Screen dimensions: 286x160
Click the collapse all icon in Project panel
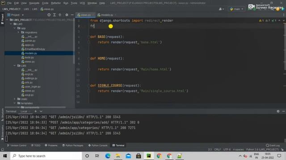point(60,15)
